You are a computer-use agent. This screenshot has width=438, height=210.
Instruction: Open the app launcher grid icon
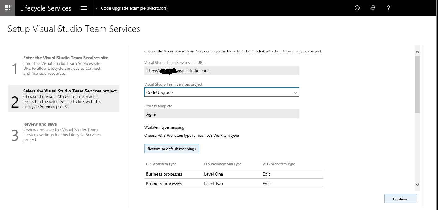(7, 7)
